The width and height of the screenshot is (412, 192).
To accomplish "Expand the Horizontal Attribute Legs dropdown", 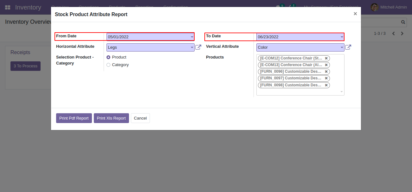I will pos(150,47).
